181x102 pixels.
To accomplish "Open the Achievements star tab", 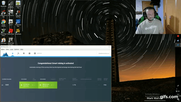I will [x=29, y=53].
